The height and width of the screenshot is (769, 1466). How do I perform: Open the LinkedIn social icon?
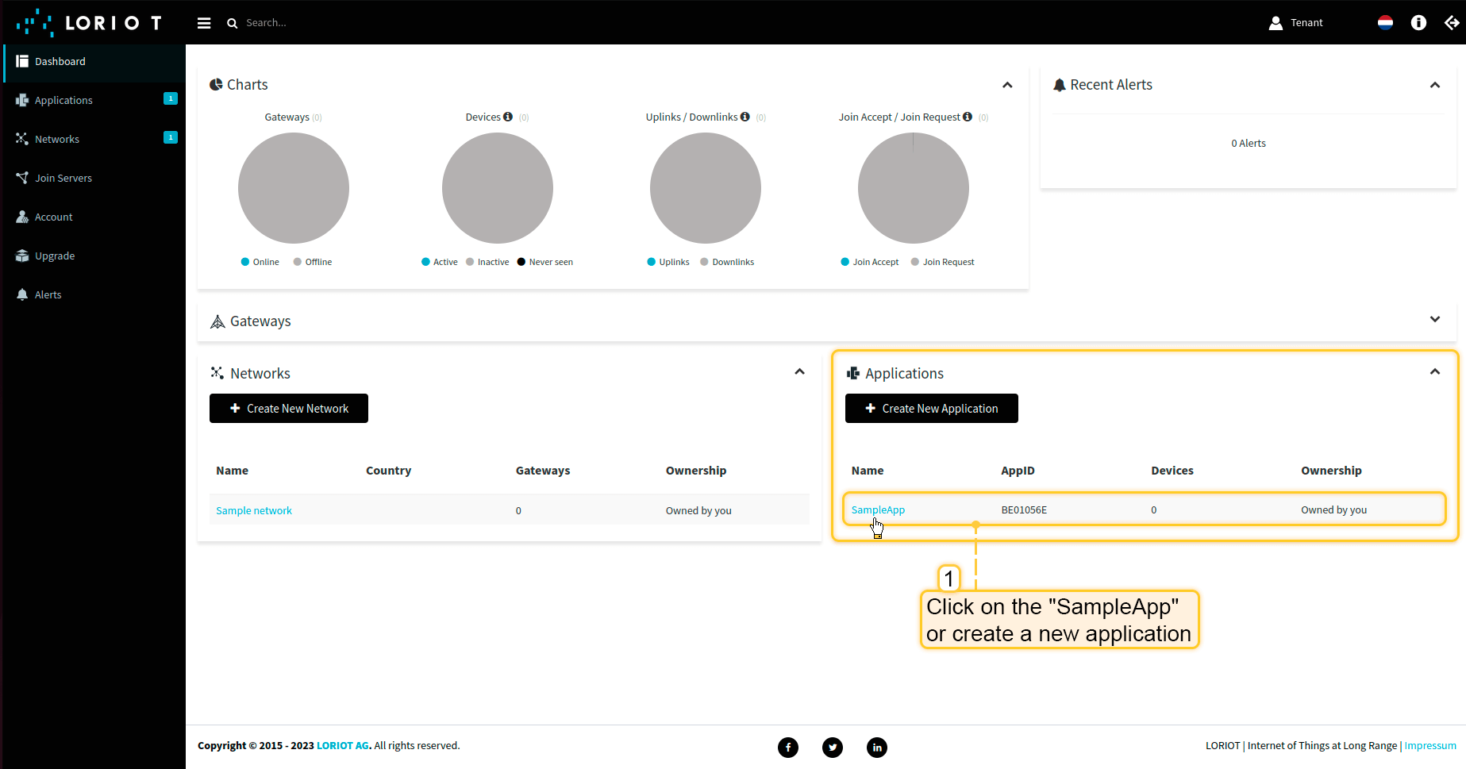877,747
